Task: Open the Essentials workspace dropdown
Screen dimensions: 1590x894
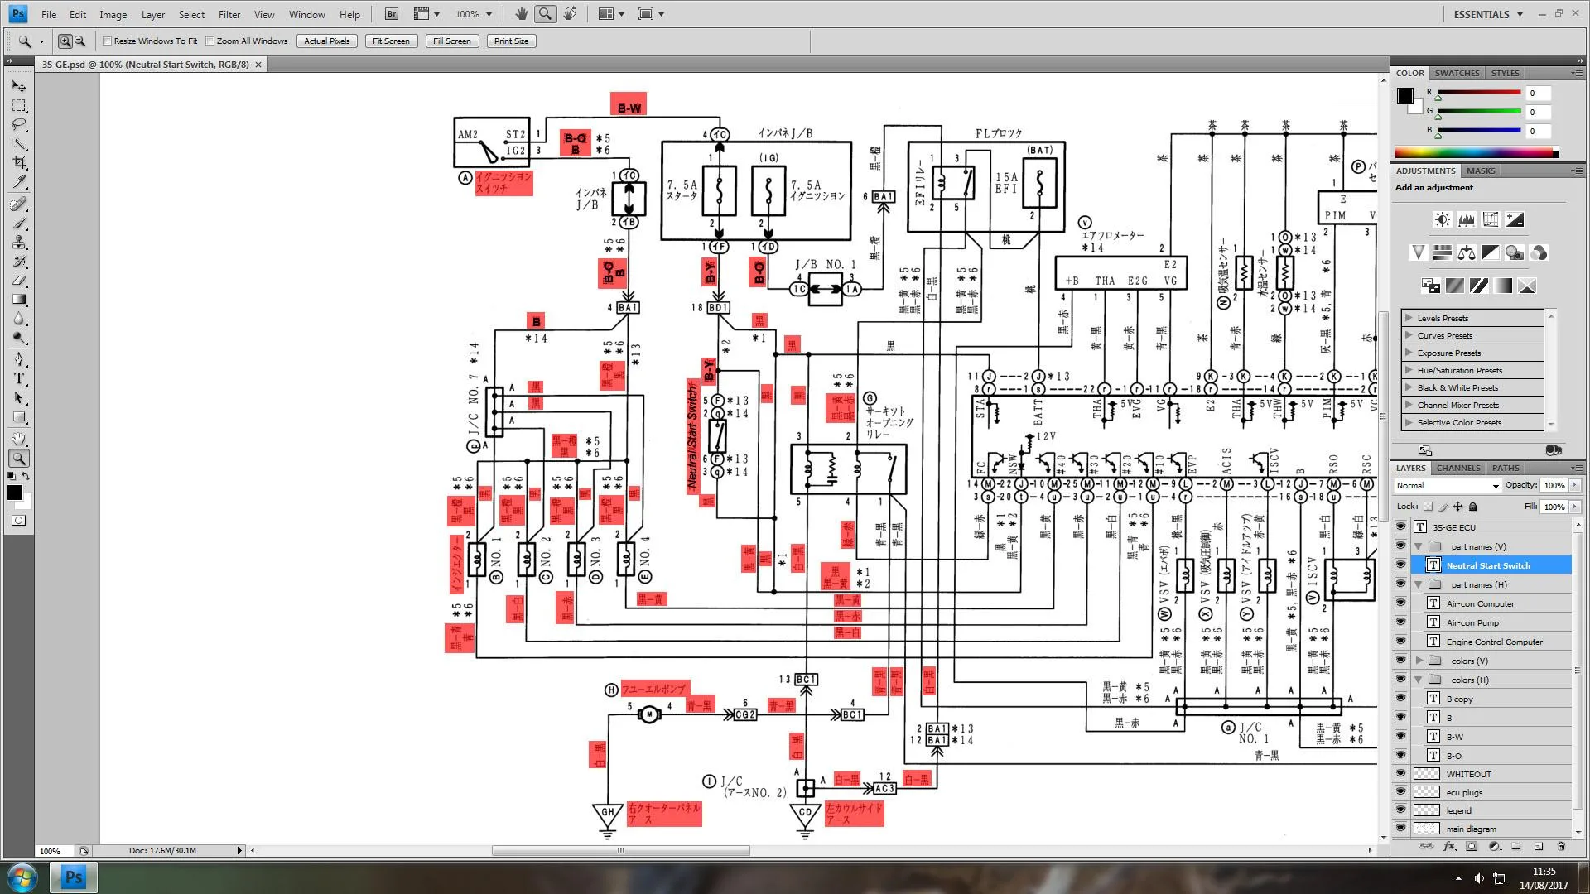Action: click(x=1489, y=14)
